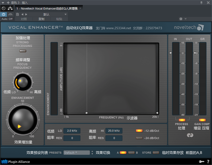The height and width of the screenshot is (165, 212).
Task: Expand dropdown arrow next to gear
Action: tap(186, 19)
